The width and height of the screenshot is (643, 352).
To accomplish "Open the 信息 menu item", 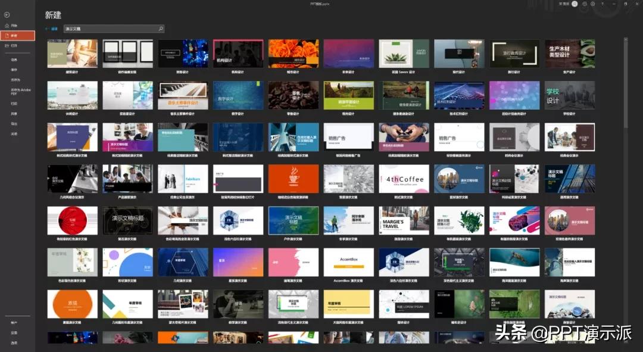I will [x=14, y=60].
